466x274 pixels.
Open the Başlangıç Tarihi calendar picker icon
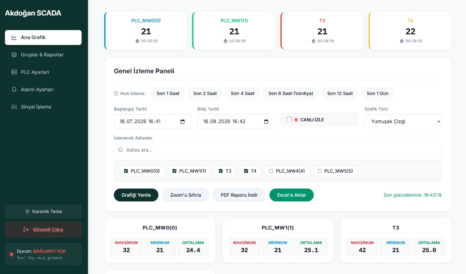coord(182,122)
